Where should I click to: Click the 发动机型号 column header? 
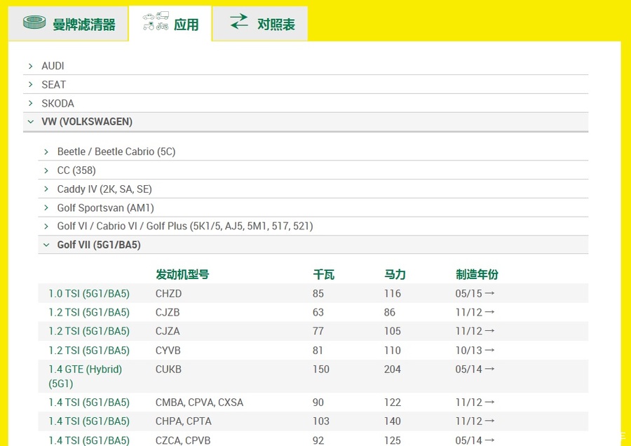tap(182, 274)
